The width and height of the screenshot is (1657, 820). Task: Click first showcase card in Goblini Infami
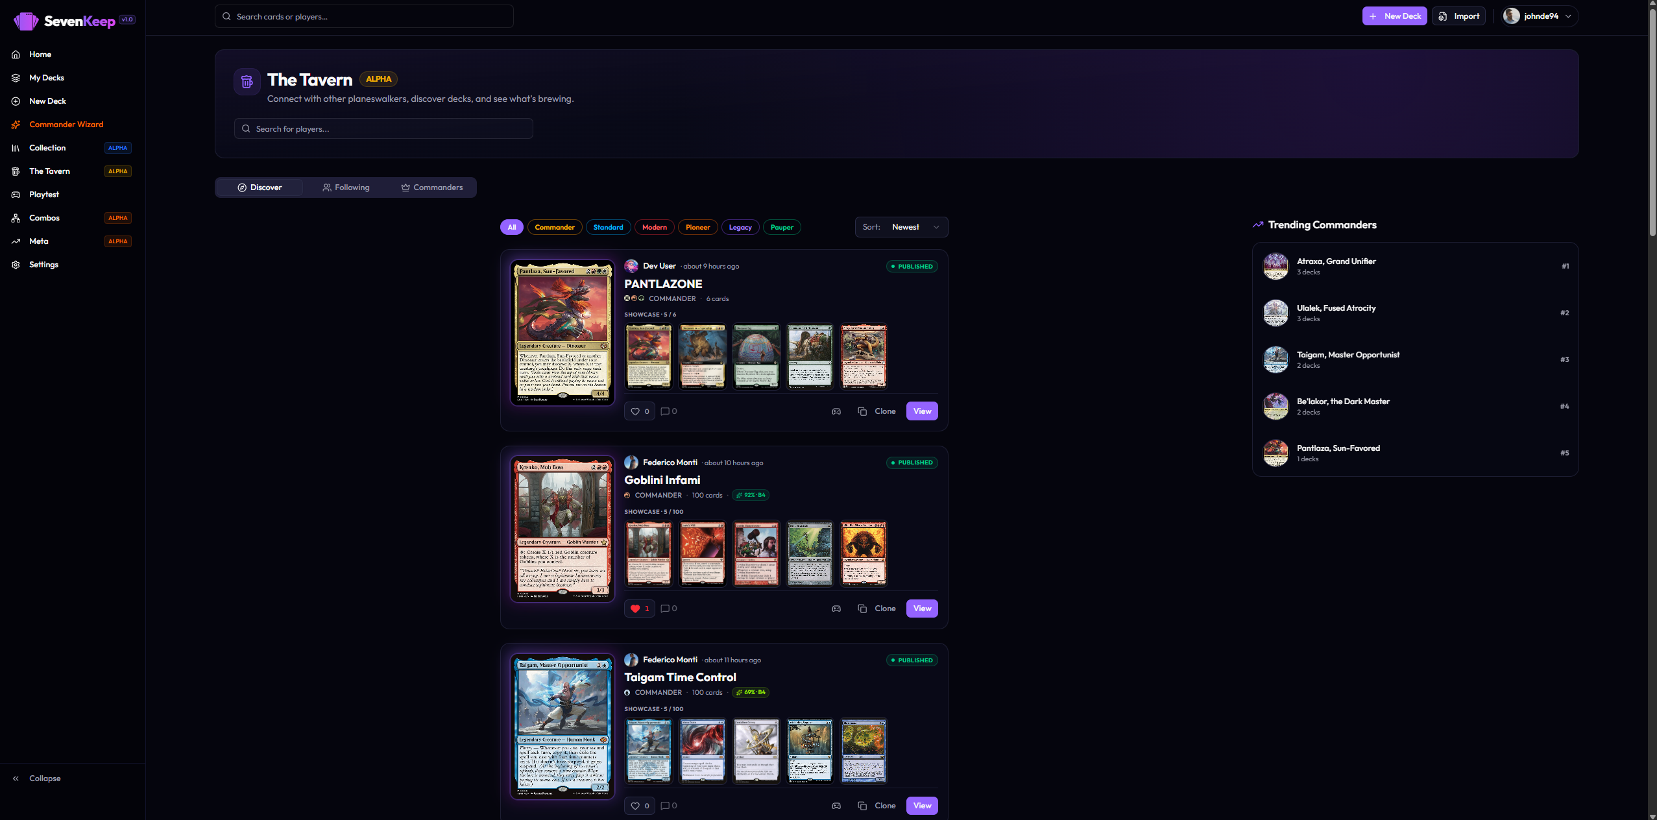coord(649,554)
